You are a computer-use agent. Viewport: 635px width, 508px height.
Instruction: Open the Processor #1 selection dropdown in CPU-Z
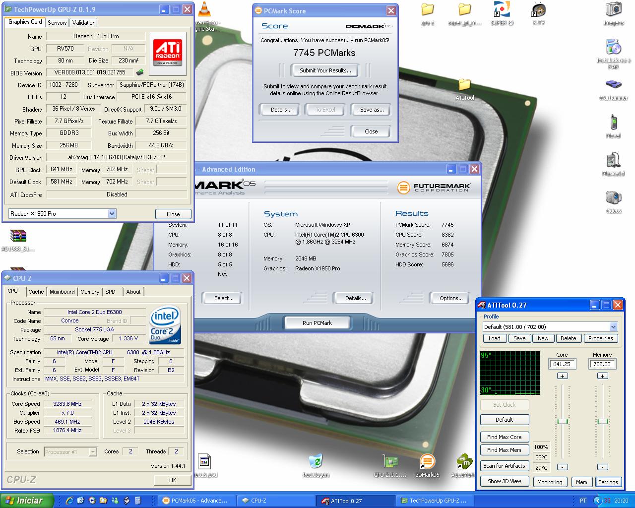click(92, 452)
